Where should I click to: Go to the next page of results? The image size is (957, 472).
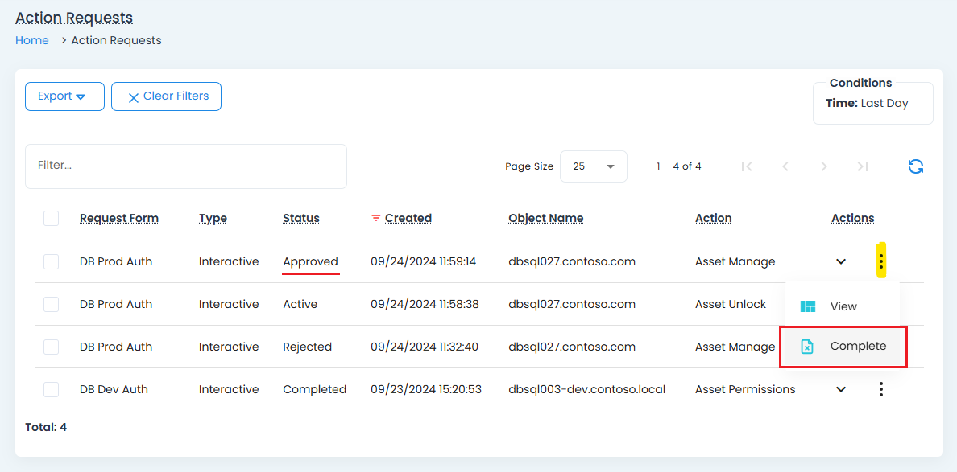pyautogui.click(x=823, y=166)
